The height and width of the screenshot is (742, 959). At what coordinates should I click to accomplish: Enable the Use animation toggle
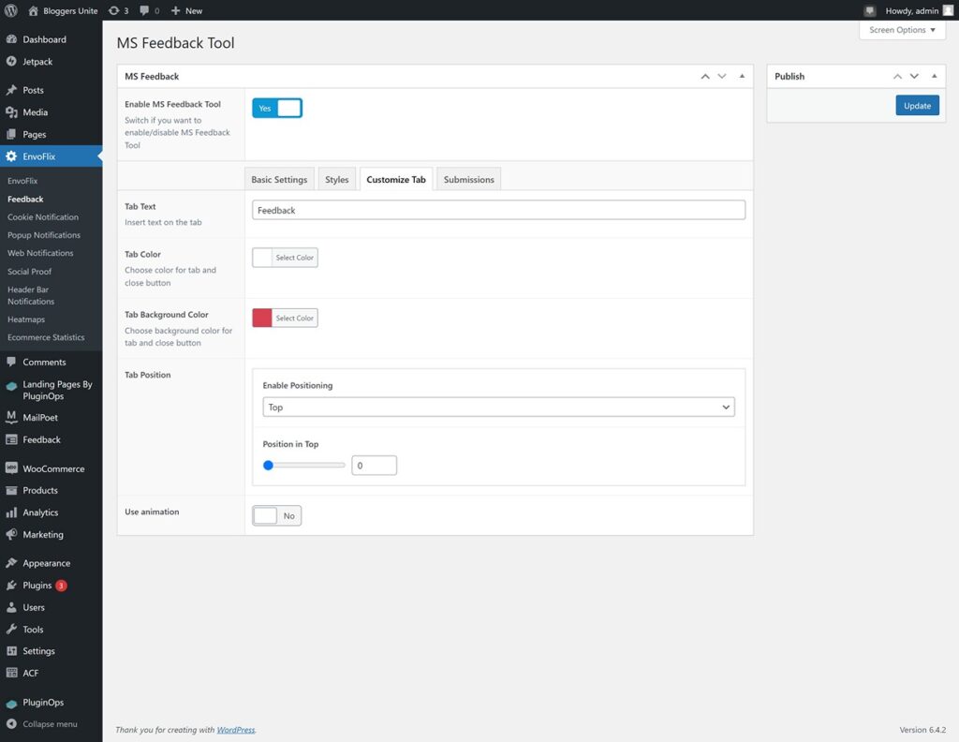pos(276,515)
